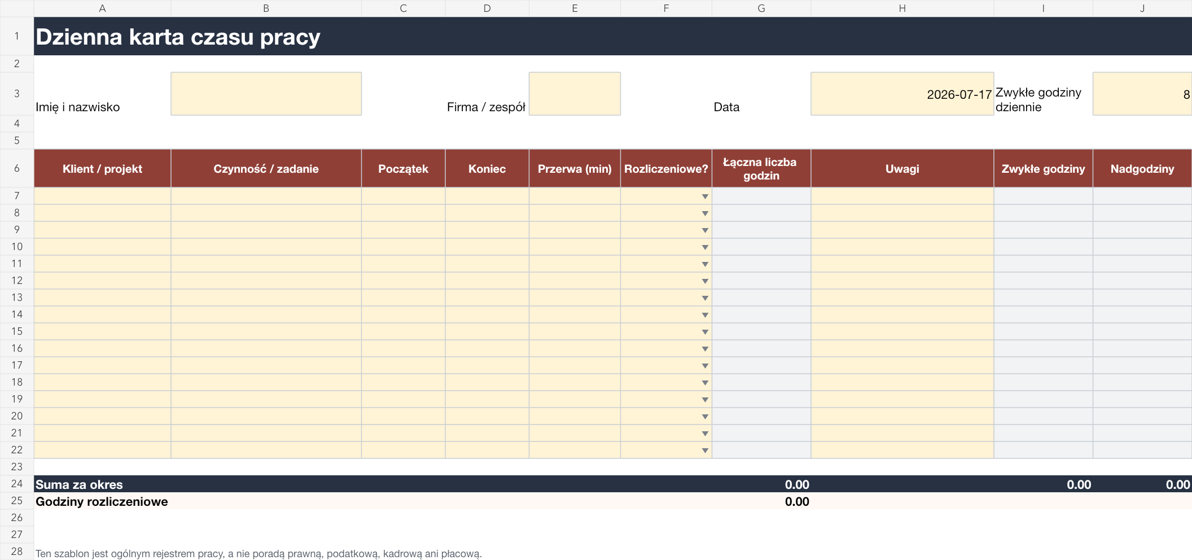Screen dimensions: 1192x560
Task: Select the Zwykłe godziny dziennie value 8
Action: 1142,94
